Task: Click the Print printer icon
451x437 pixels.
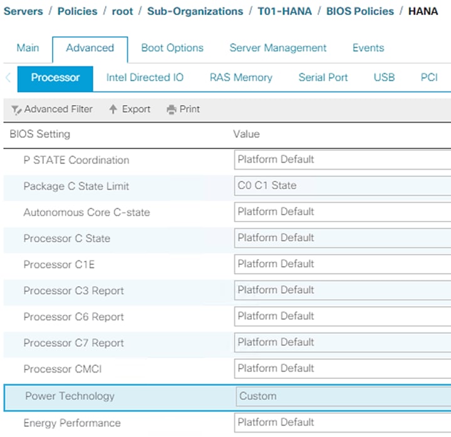Action: (172, 110)
